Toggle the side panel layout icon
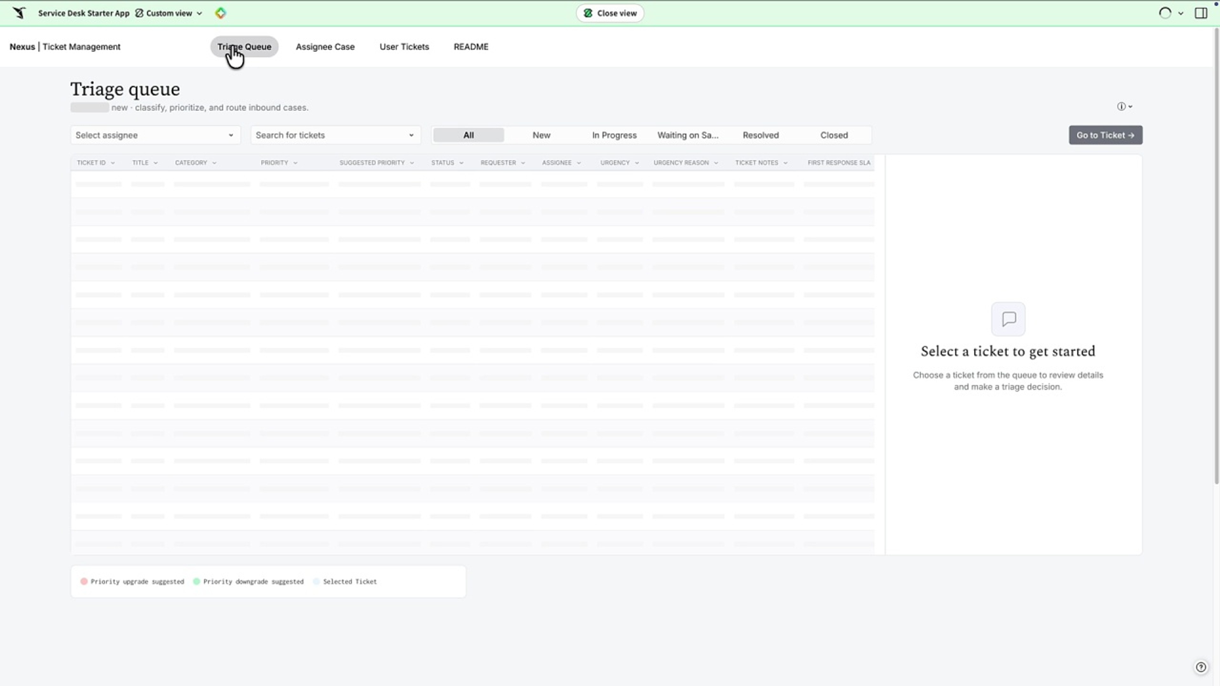 (x=1201, y=13)
